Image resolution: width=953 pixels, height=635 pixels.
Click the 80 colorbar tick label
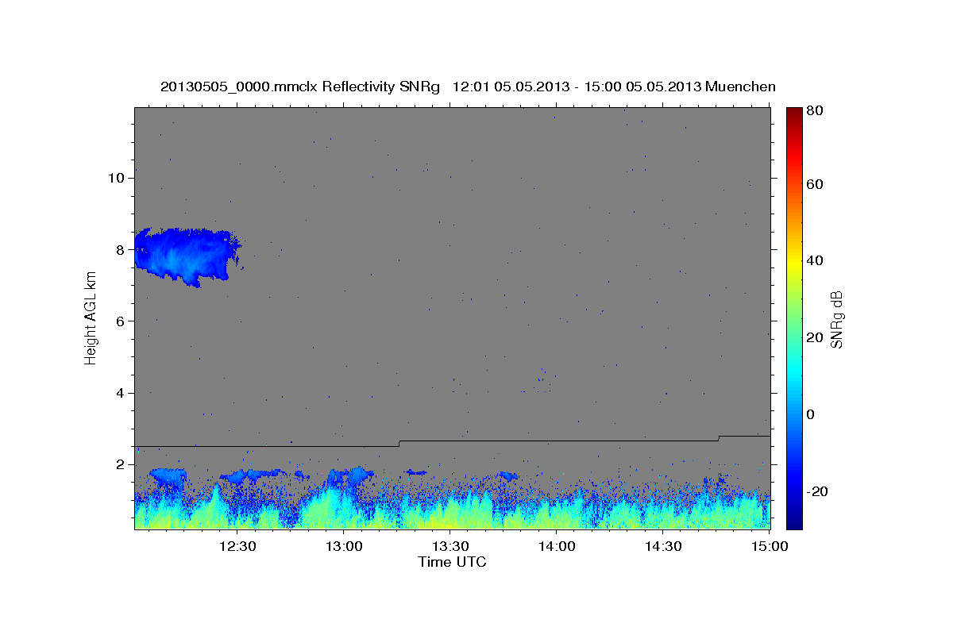tap(815, 110)
